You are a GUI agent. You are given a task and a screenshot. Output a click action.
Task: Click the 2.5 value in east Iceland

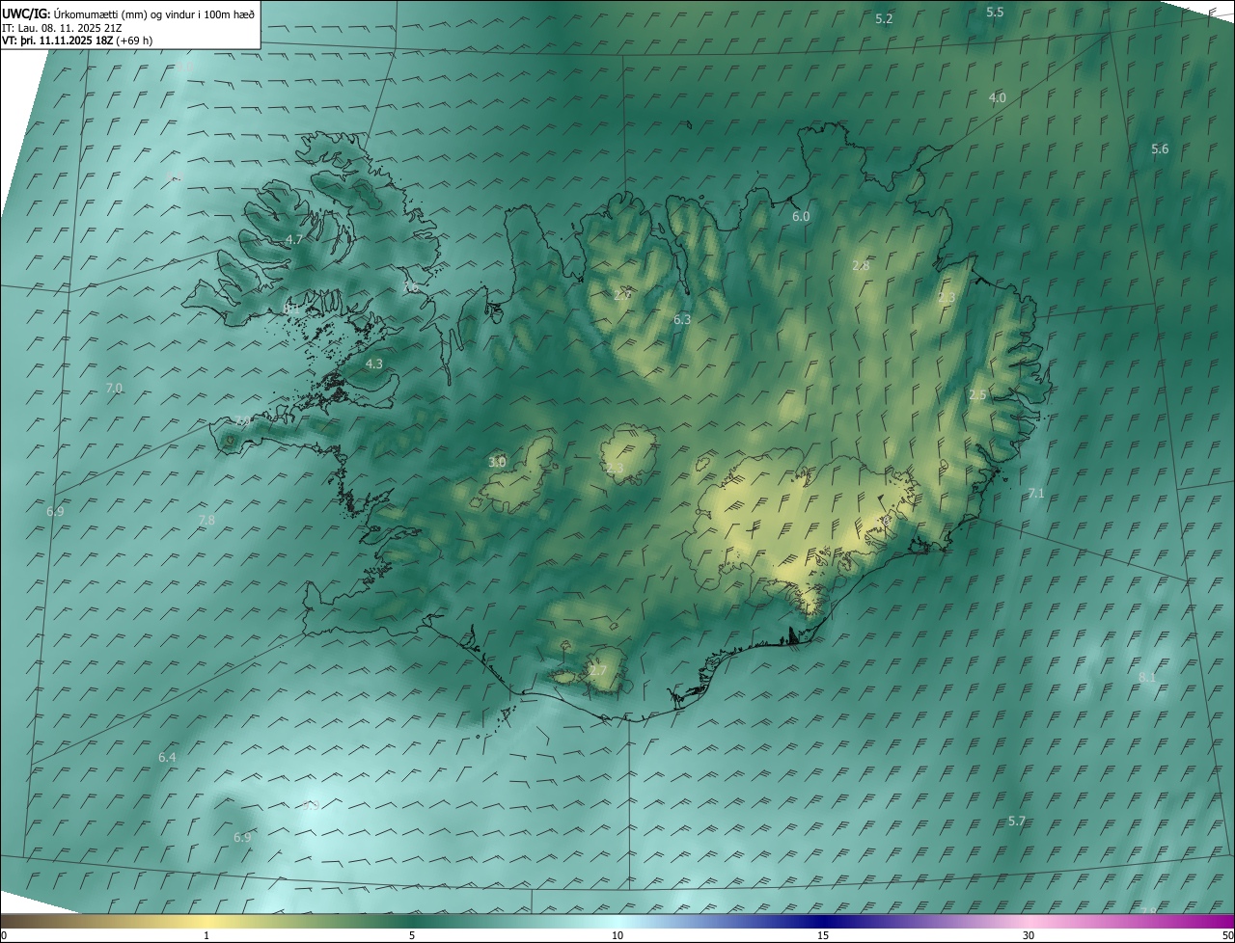click(x=977, y=395)
